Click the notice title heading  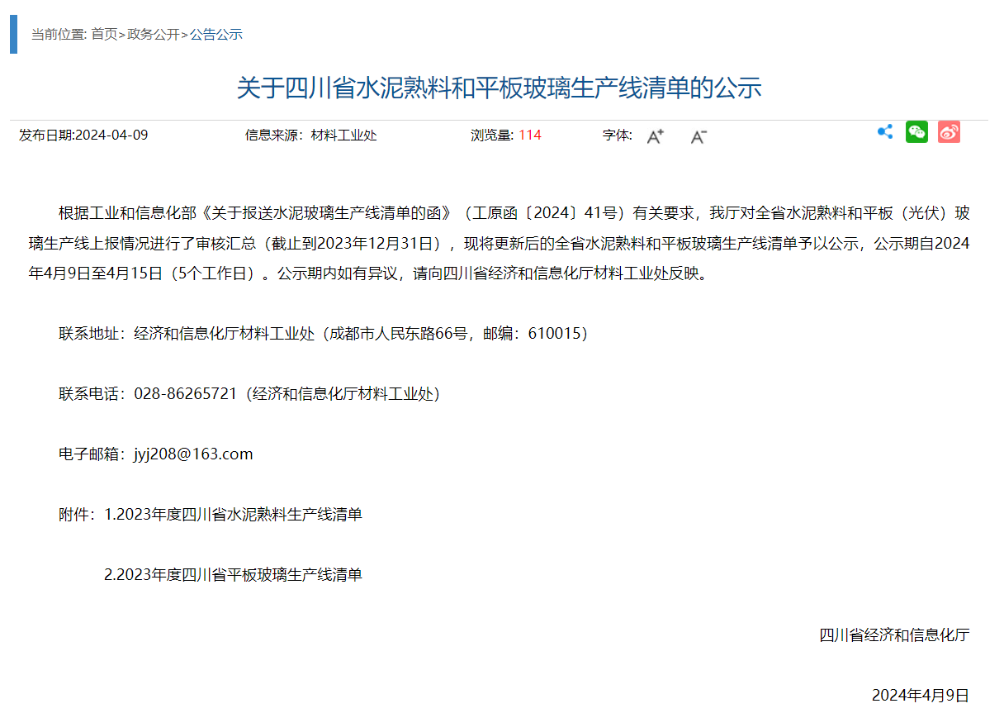[499, 88]
